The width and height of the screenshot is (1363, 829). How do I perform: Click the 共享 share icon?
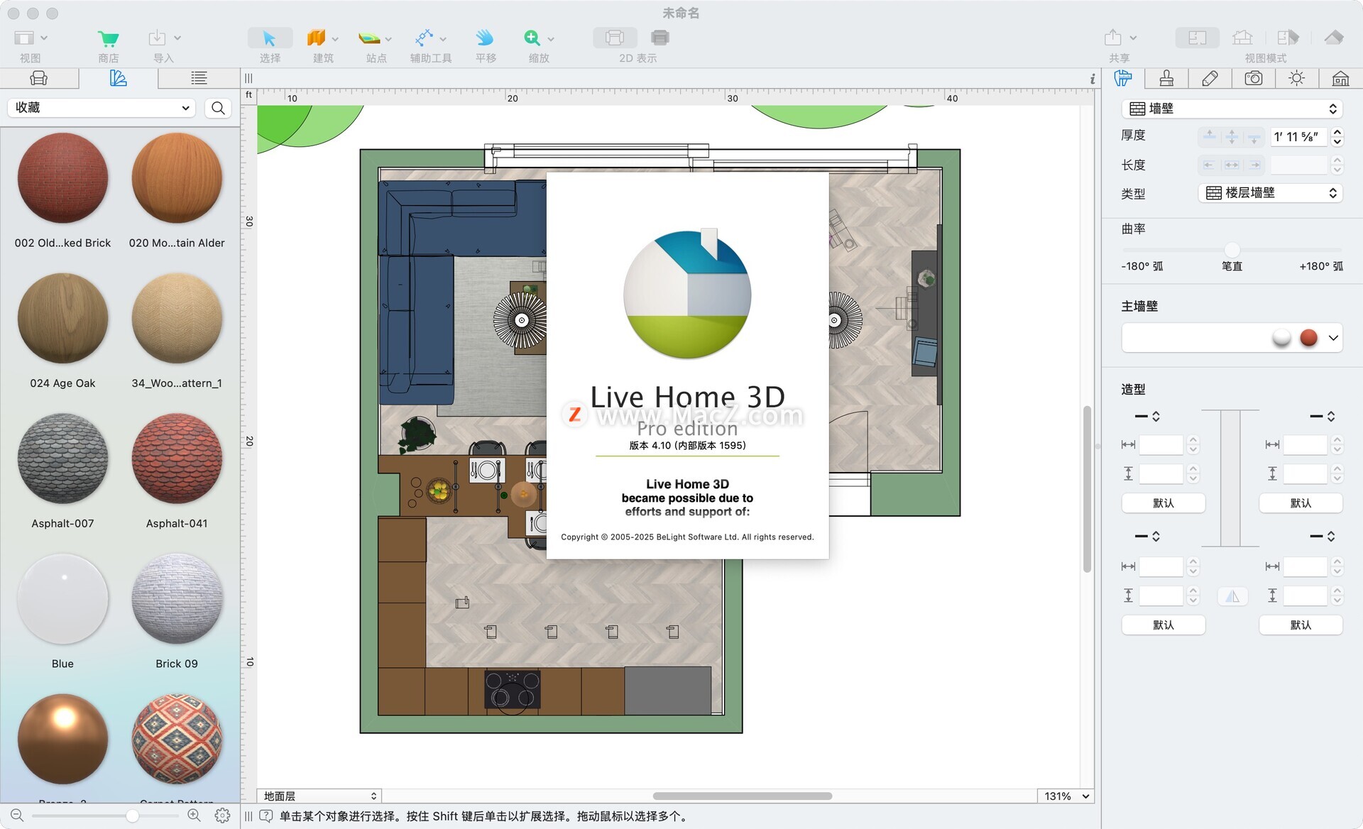pyautogui.click(x=1113, y=38)
